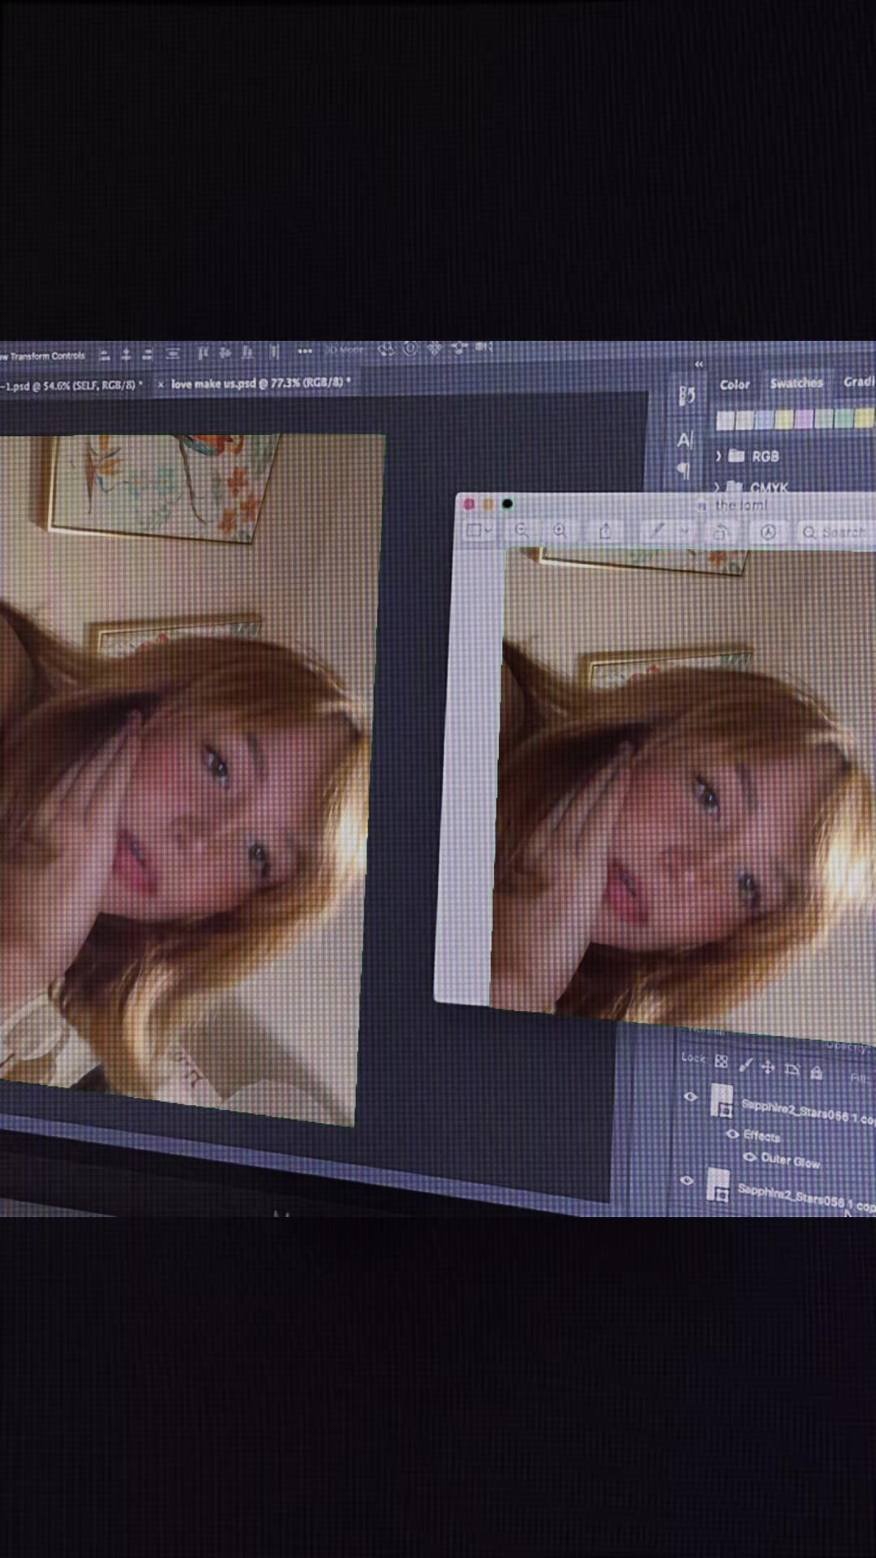Open the Paragraph panel icon

[683, 470]
